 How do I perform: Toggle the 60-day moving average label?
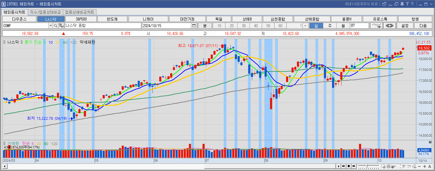click(x=65, y=42)
